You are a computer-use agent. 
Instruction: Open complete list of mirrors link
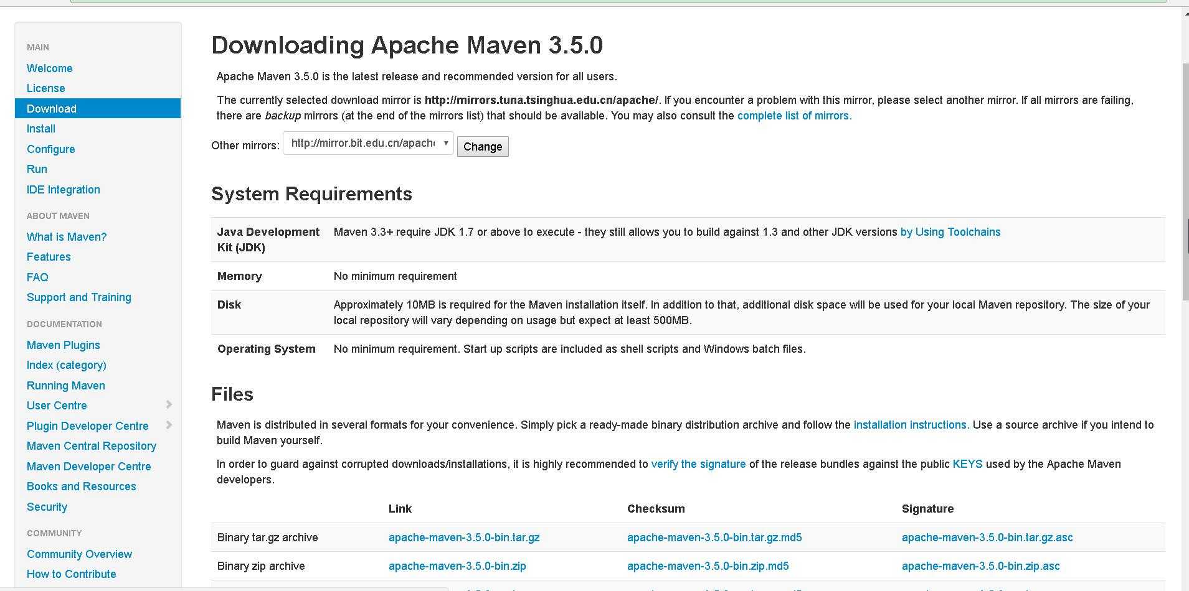(x=794, y=116)
